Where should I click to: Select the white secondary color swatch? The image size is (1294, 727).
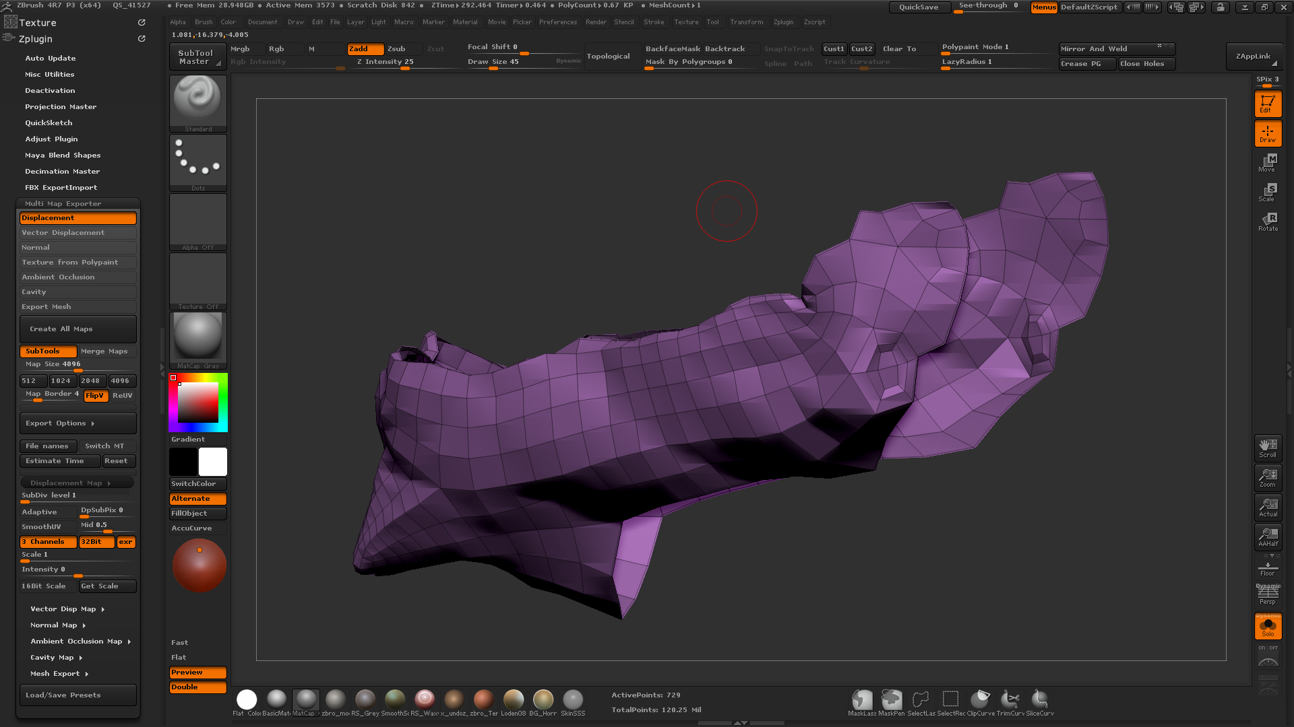(213, 462)
